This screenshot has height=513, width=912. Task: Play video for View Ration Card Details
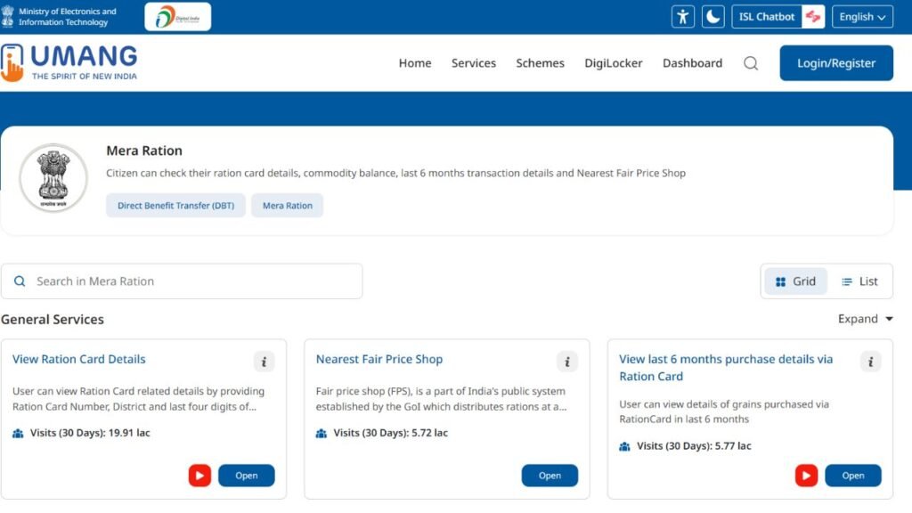click(199, 476)
